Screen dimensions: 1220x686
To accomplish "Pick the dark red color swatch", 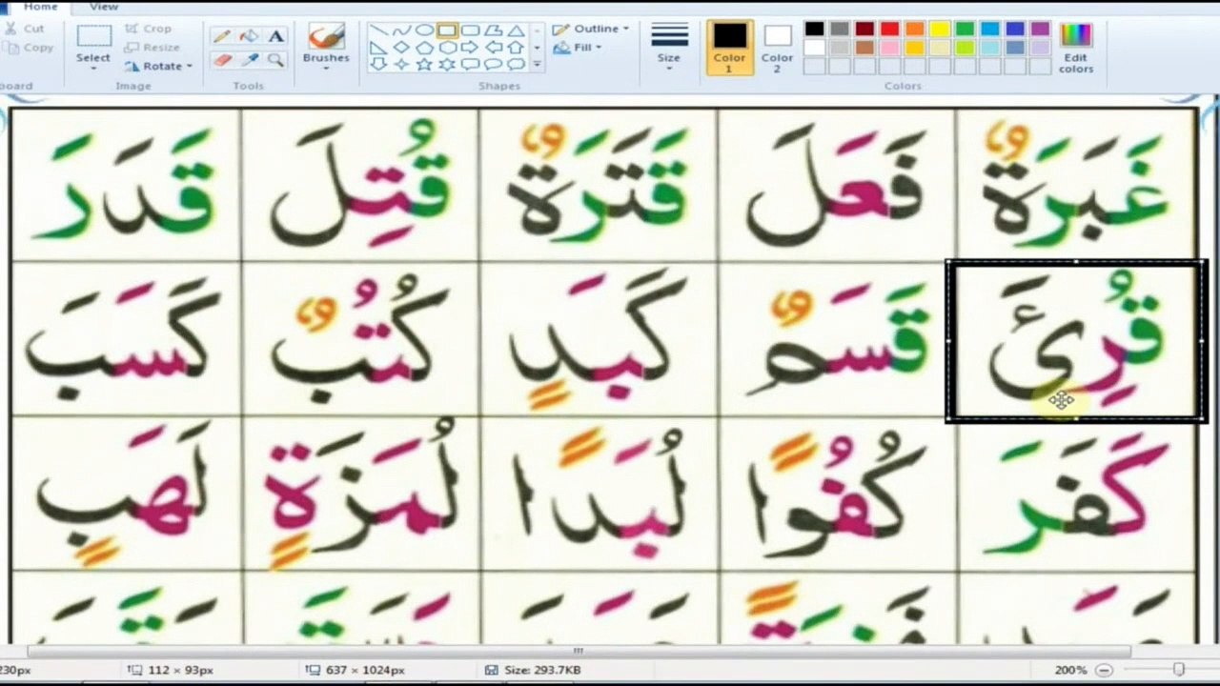I will click(x=864, y=30).
